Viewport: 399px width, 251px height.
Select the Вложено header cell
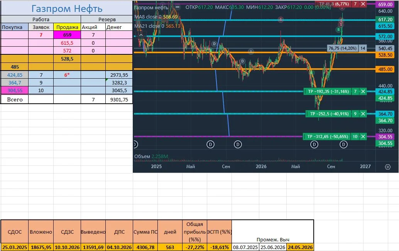[41, 232]
